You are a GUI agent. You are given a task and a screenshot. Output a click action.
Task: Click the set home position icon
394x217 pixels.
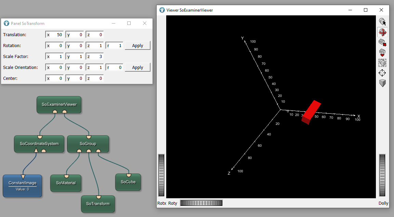click(x=382, y=53)
